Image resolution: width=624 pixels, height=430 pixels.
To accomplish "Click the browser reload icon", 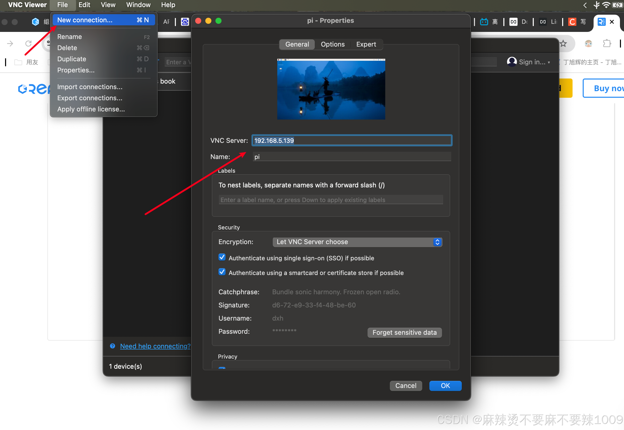I will 28,43.
